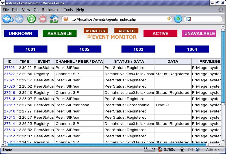Click the green AVAILABLE status swatch
This screenshot has width=226, height=154.
click(x=60, y=33)
